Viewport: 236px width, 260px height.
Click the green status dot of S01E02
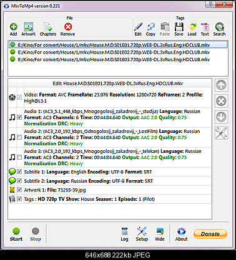[x=12, y=52]
